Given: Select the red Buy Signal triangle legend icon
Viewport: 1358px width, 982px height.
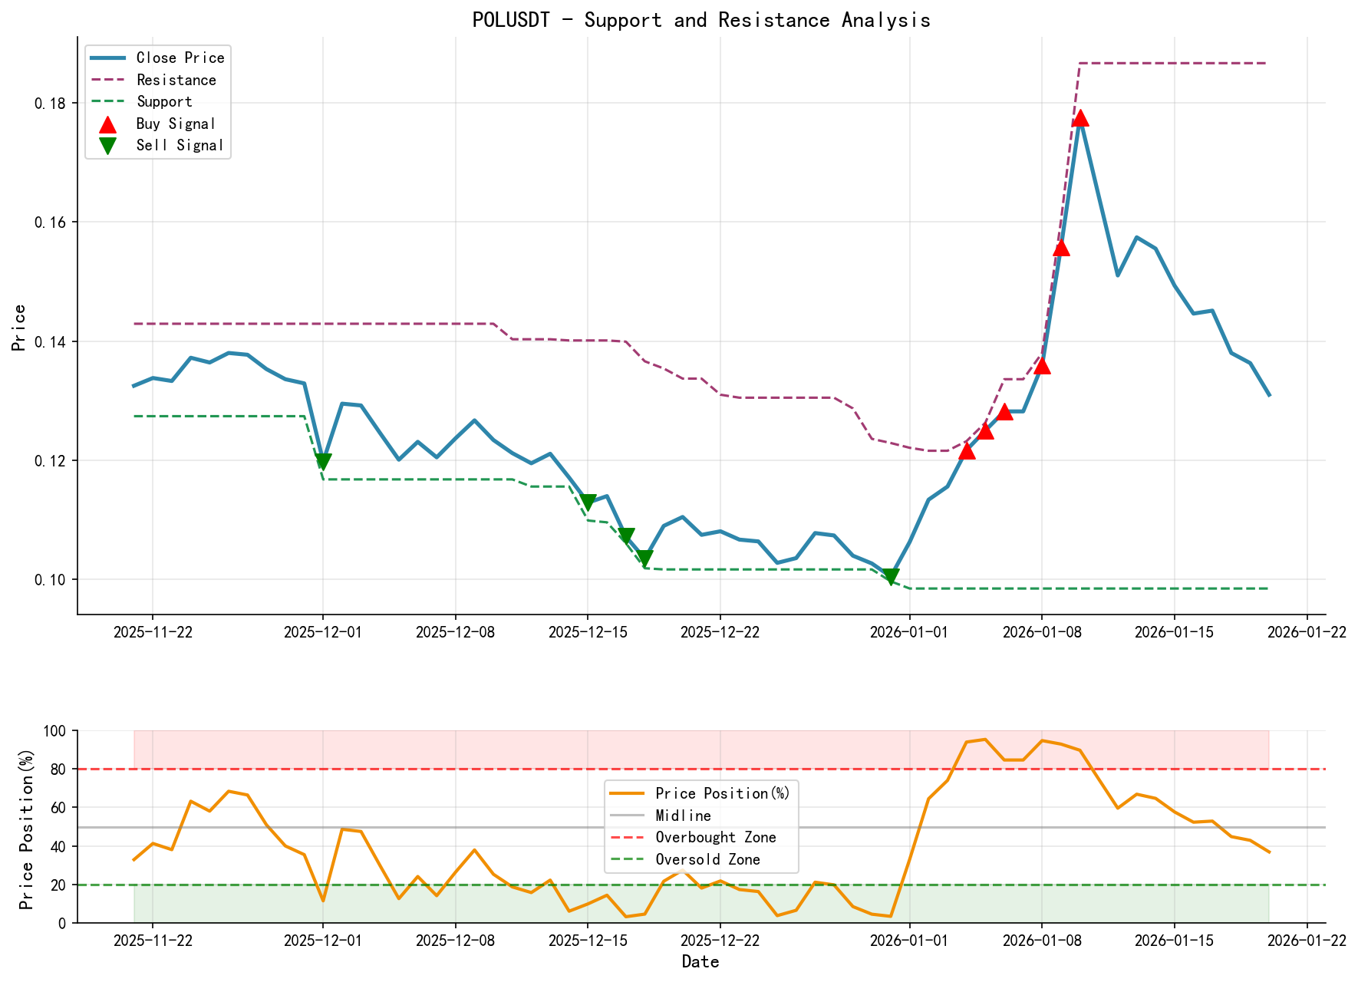Looking at the screenshot, I should coord(107,123).
